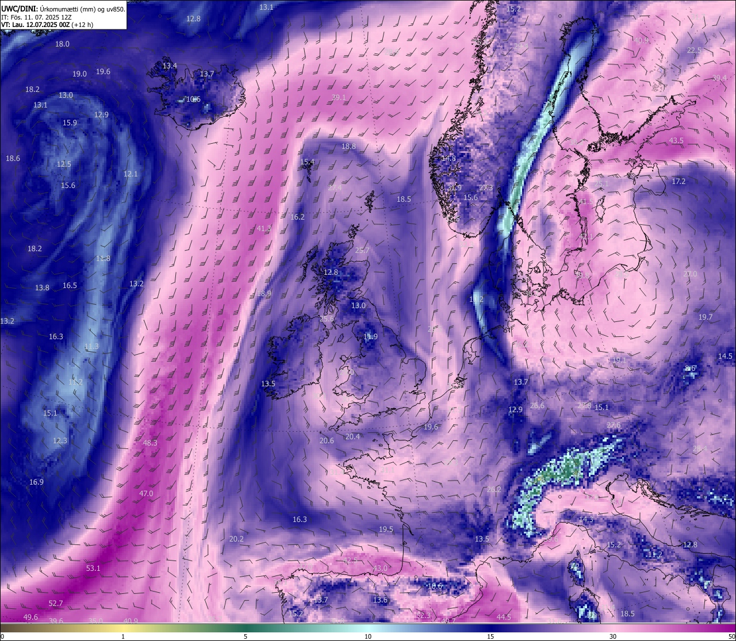This screenshot has height=641, width=736.
Task: Click the 43.5 value over Finland area
Action: point(676,140)
